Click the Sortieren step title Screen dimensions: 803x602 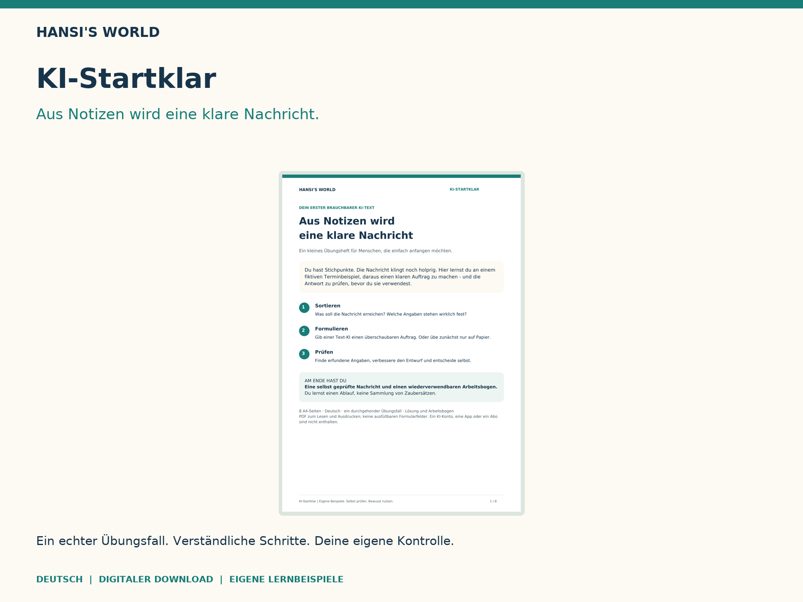coord(328,306)
